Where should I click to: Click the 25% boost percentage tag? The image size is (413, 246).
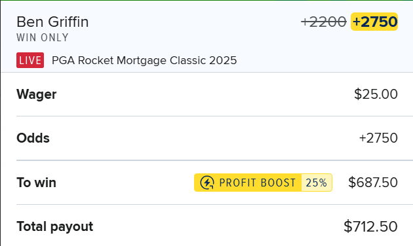point(317,183)
